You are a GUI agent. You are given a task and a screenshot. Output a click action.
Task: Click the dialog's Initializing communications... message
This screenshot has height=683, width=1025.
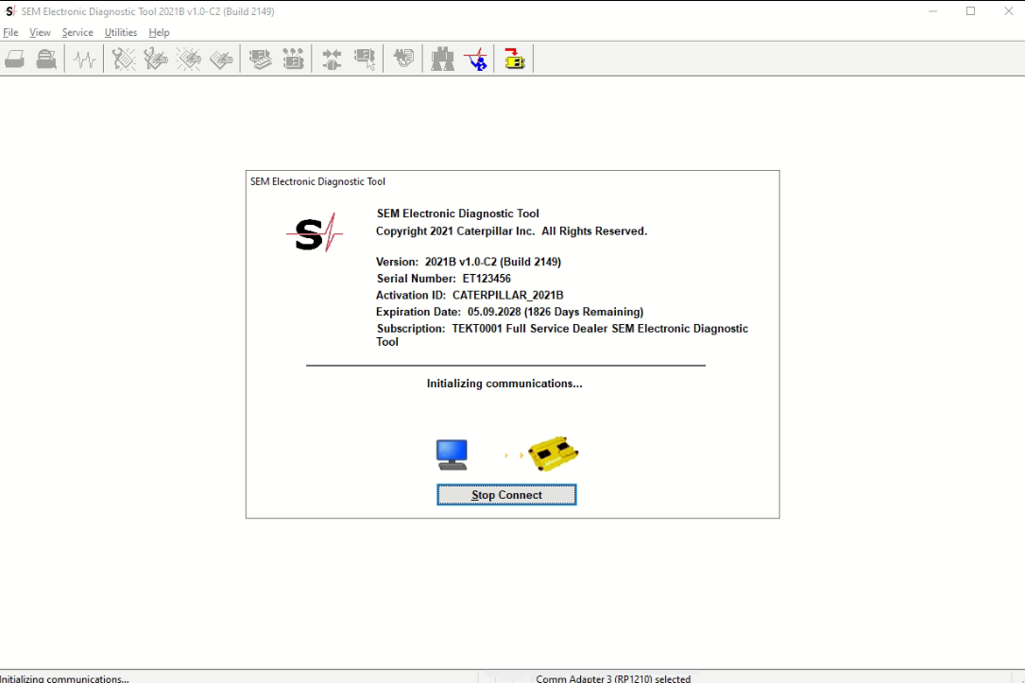point(504,384)
